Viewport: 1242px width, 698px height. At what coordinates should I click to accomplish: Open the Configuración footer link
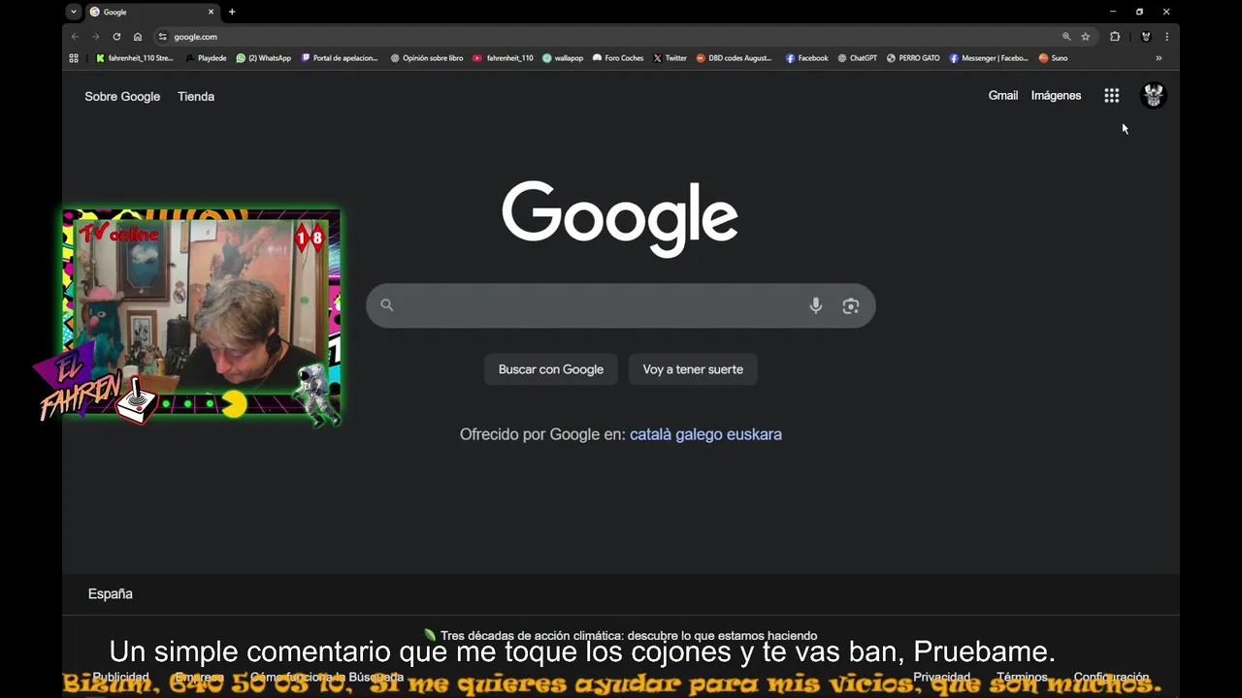1111,677
